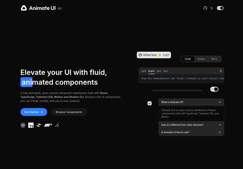Click the shadcn slash icon
Screen dimensions: 243x169
pos(57,125)
